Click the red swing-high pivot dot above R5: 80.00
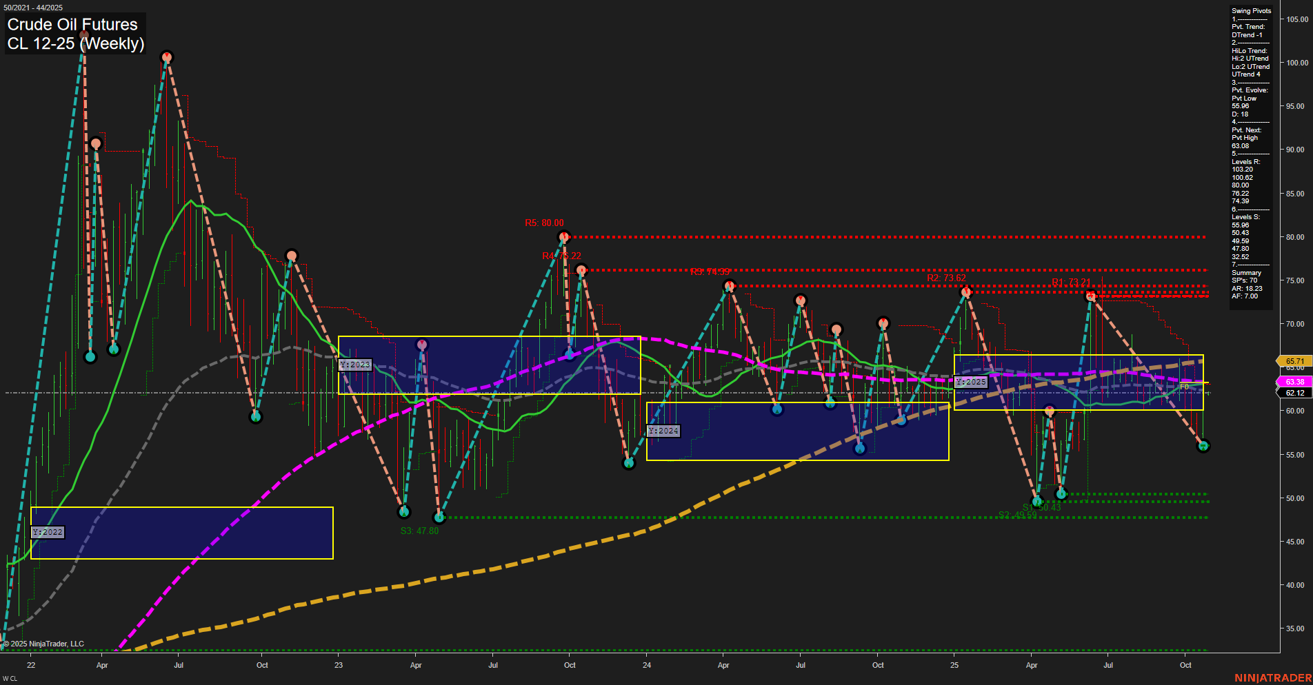 pyautogui.click(x=563, y=236)
